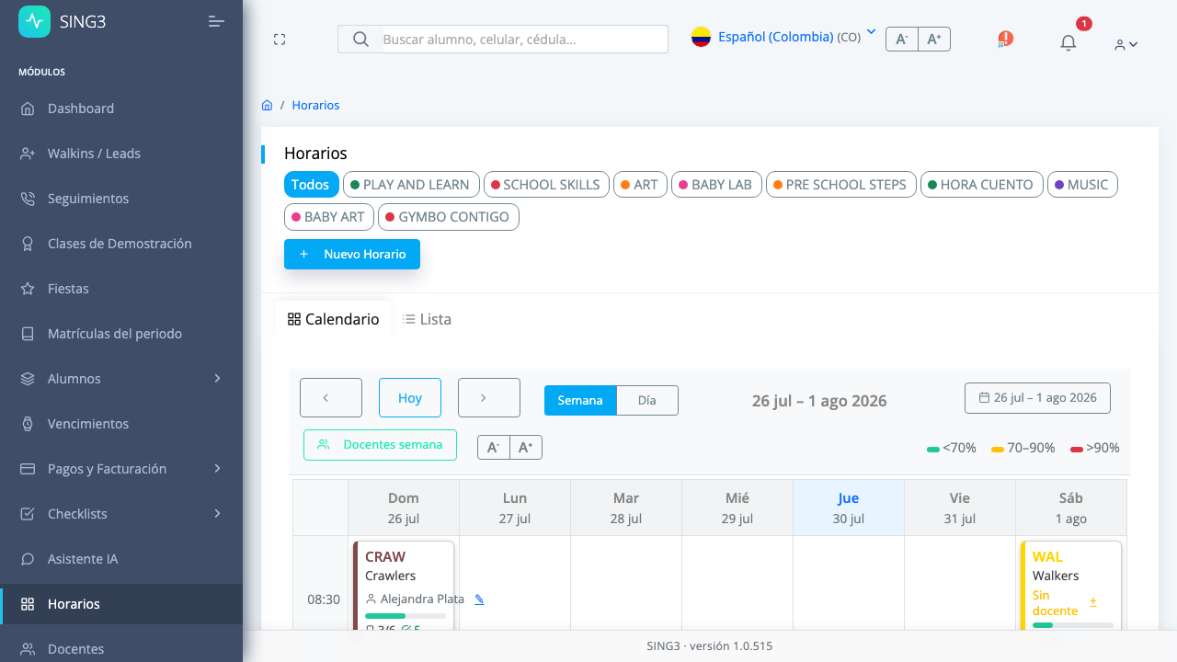Go to previous week arrow
This screenshot has width=1177, height=662.
(326, 398)
